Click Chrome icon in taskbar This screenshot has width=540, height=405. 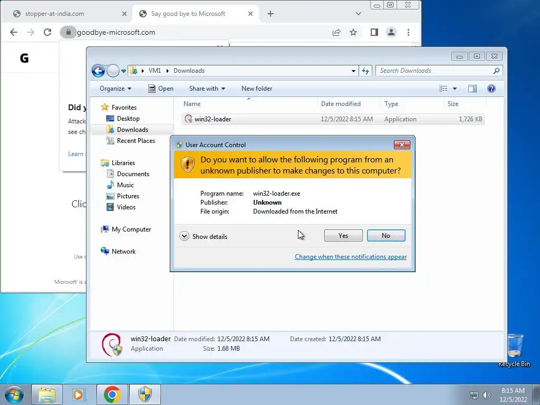(x=112, y=394)
